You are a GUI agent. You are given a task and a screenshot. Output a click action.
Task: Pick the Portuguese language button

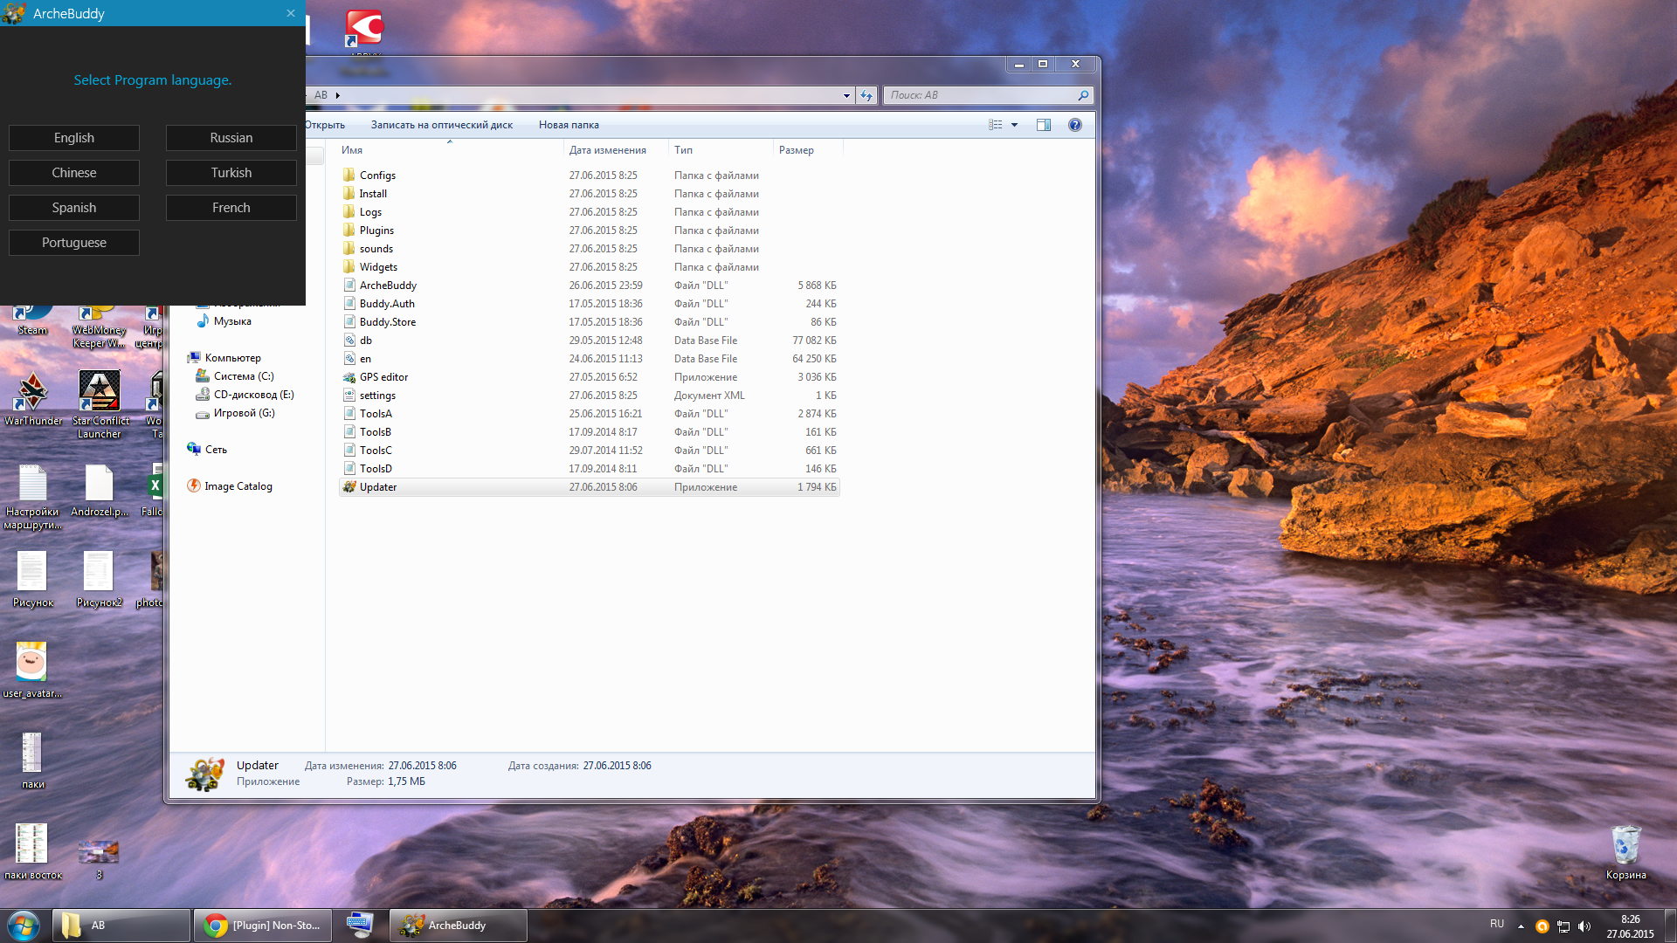(74, 243)
